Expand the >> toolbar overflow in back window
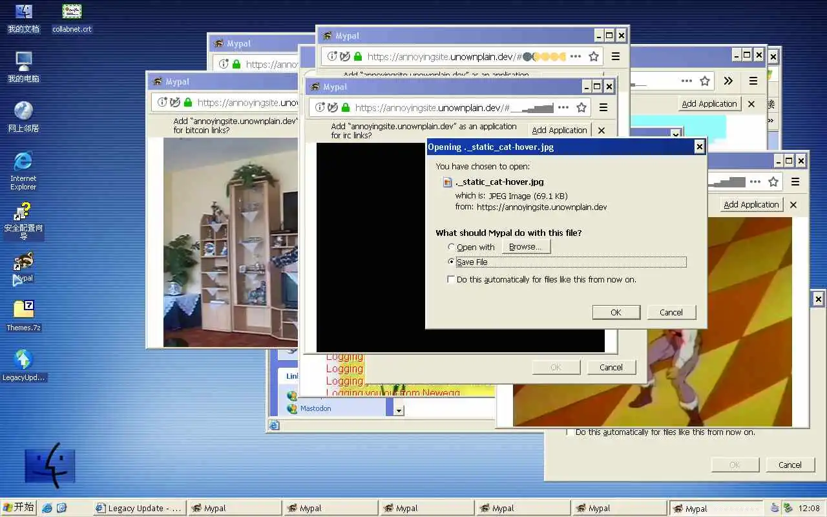Screen dimensions: 827x517 coord(728,81)
